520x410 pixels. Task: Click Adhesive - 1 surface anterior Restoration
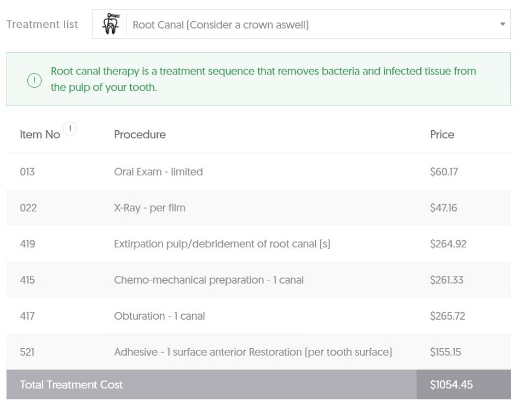(x=253, y=352)
